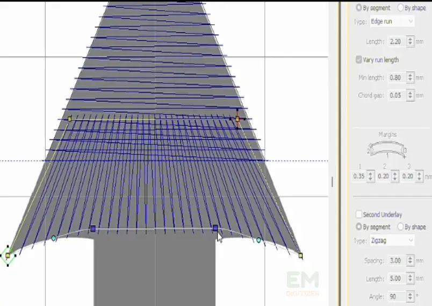
Task: Select the yellow node inside the green diamond
Action: pyautogui.click(x=8, y=255)
